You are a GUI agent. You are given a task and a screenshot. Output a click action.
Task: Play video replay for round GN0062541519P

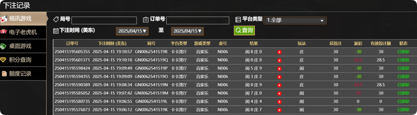point(279,69)
